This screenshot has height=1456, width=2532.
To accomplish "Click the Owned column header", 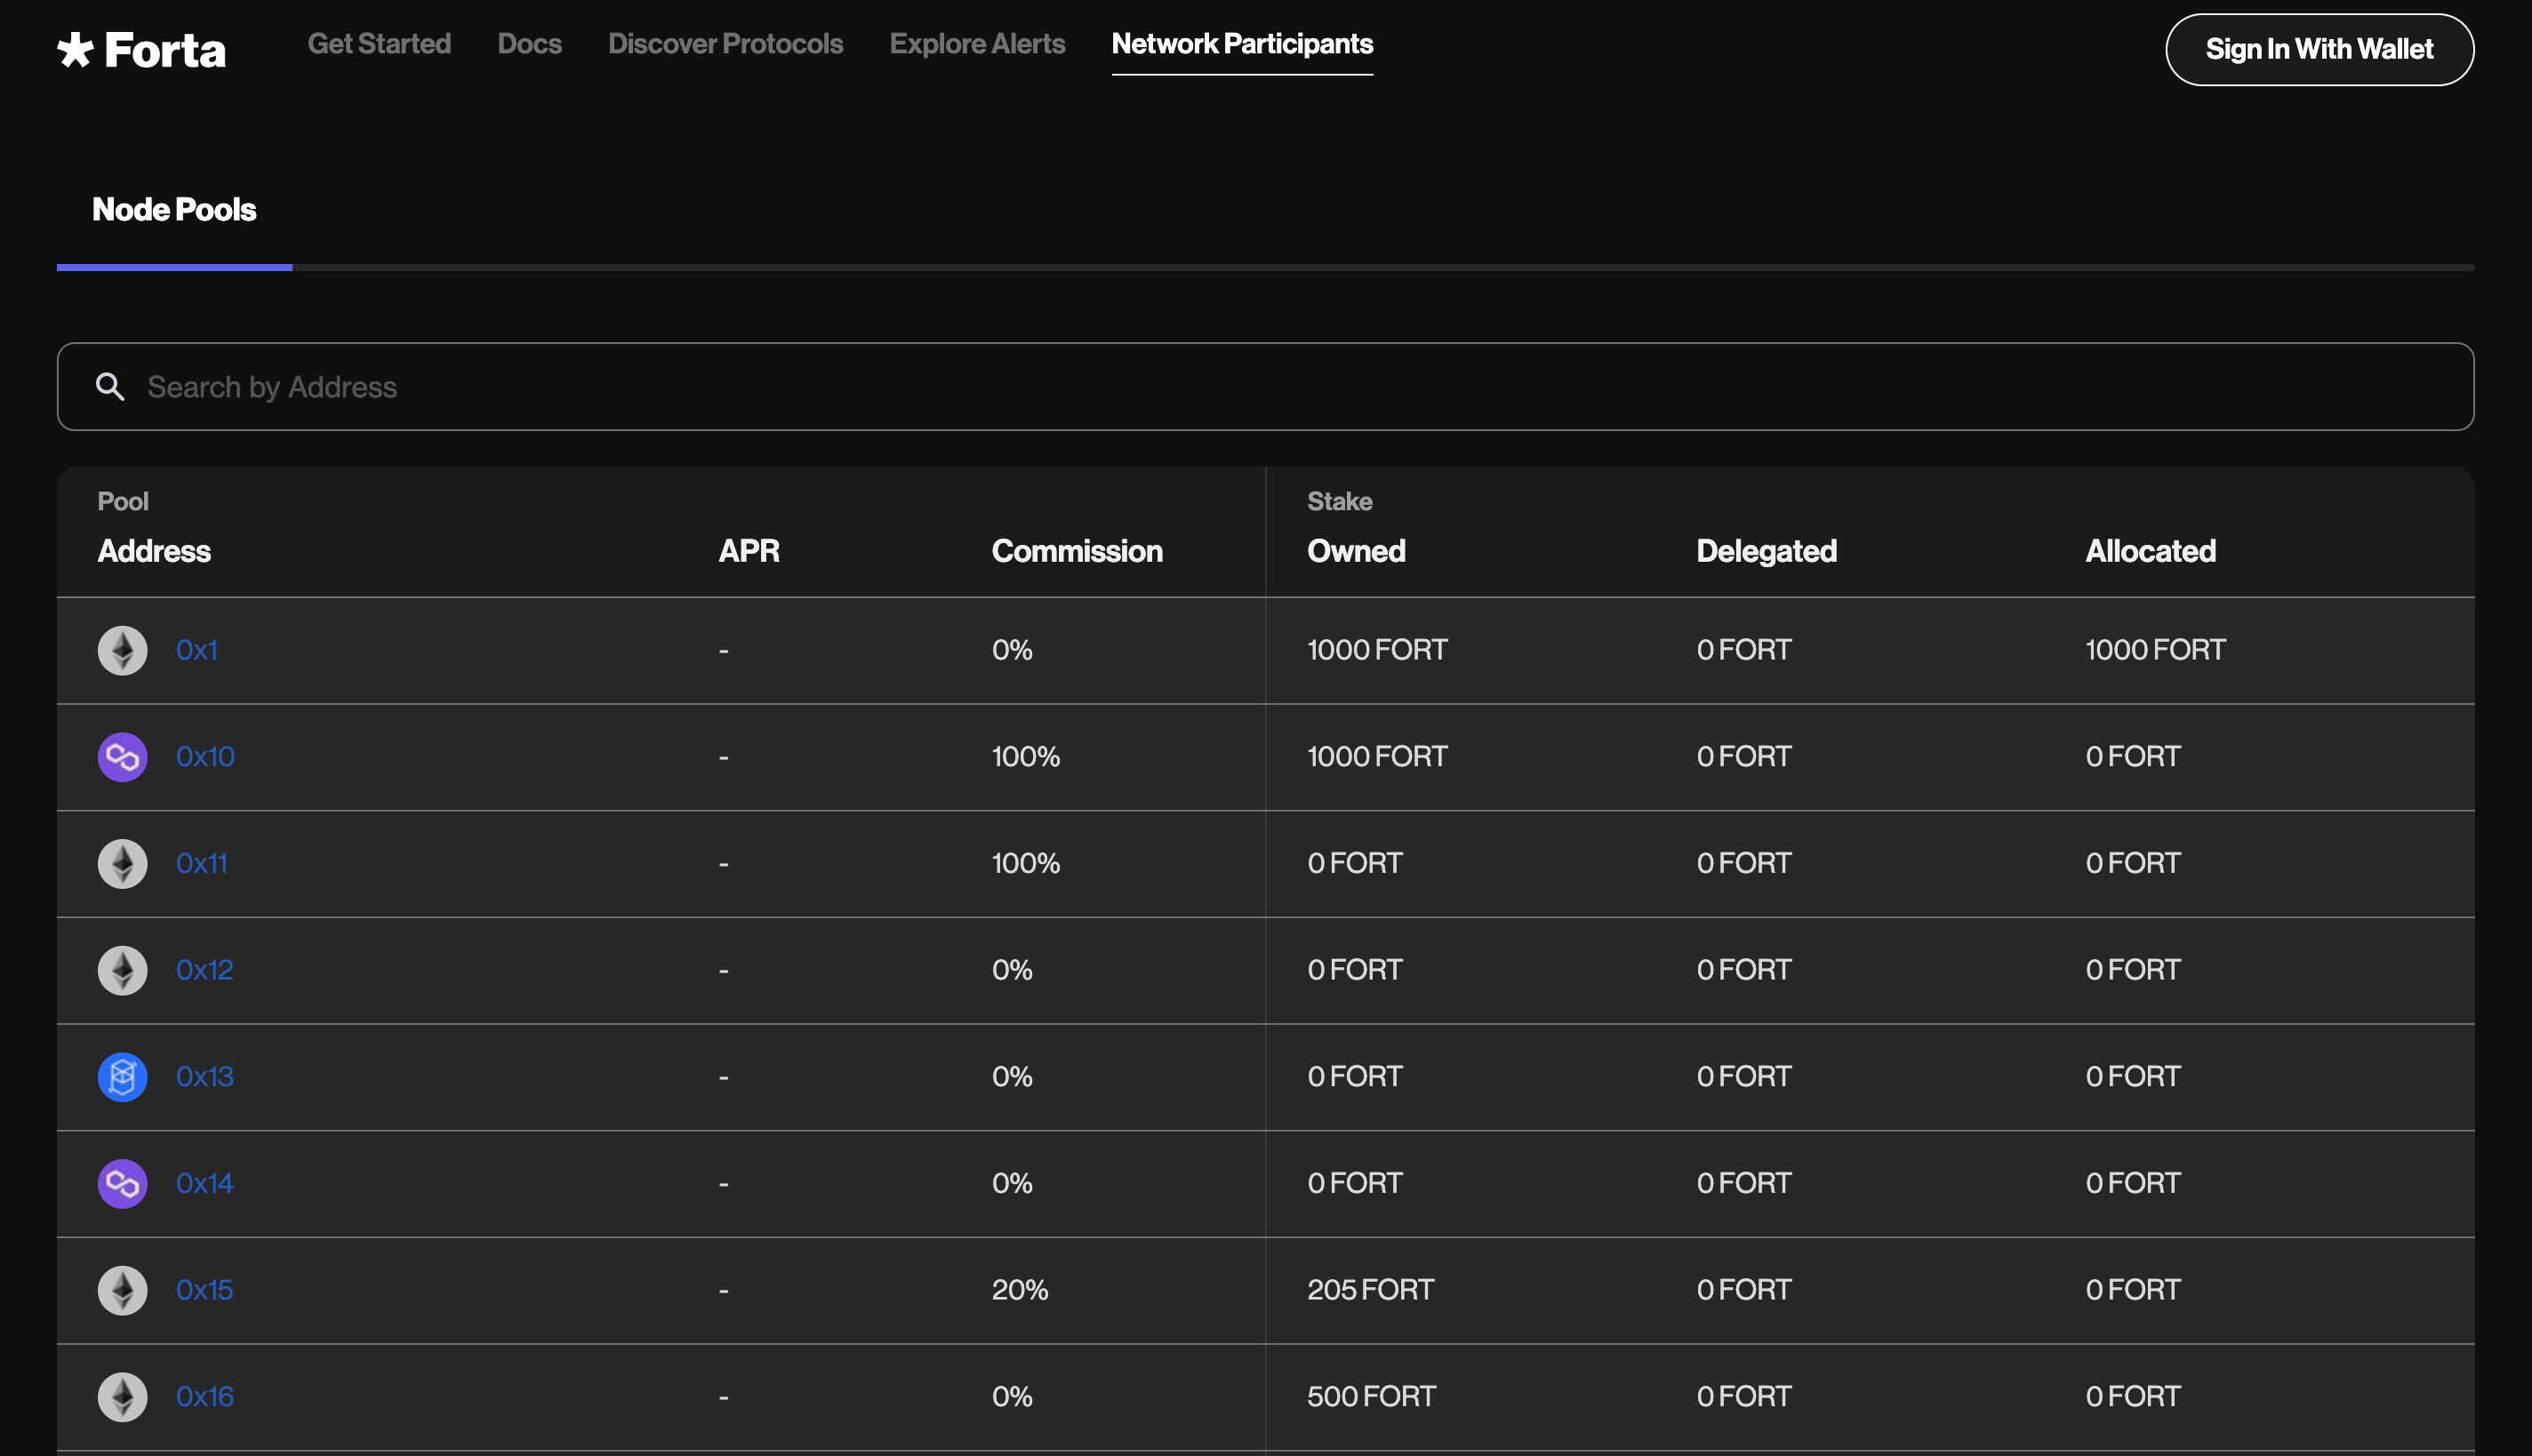I will [1356, 551].
